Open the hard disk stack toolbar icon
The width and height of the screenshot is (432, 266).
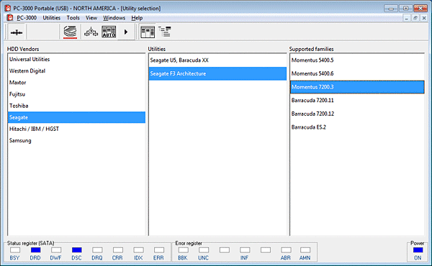pos(70,32)
